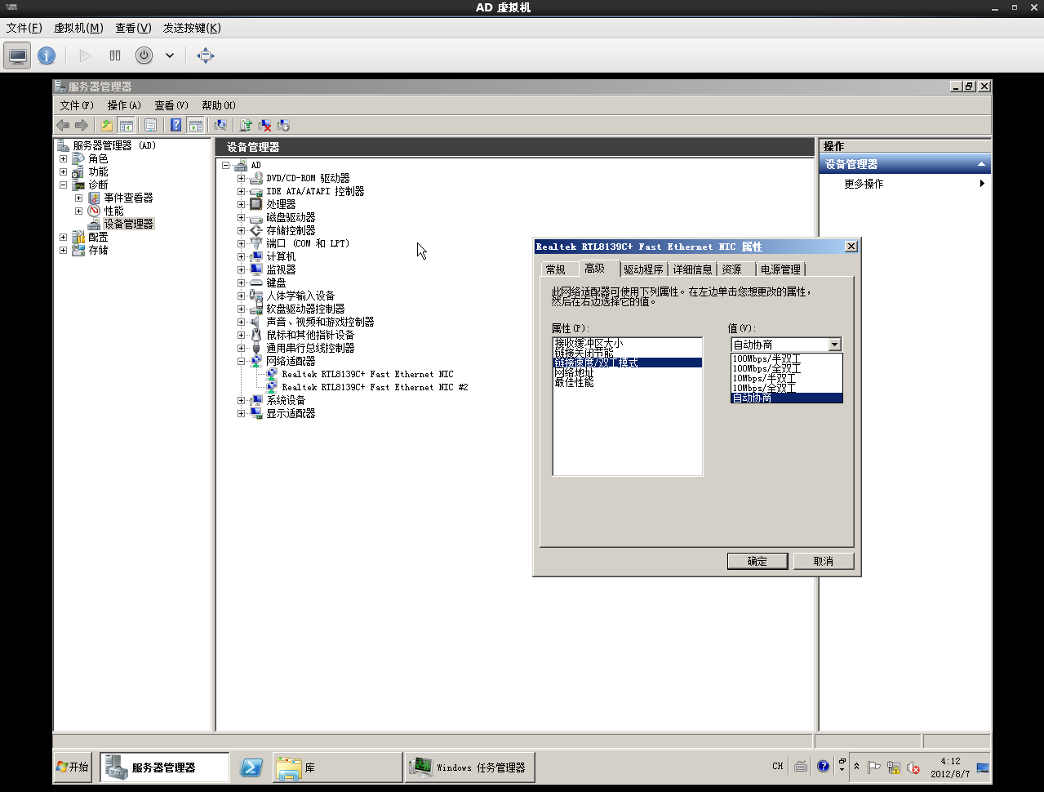Select 网络地址 property in list

(x=627, y=372)
